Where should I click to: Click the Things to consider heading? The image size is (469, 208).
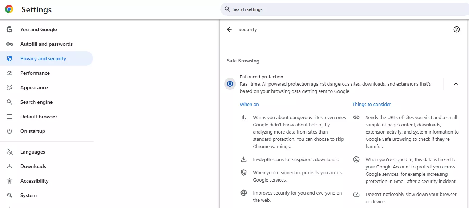[372, 104]
